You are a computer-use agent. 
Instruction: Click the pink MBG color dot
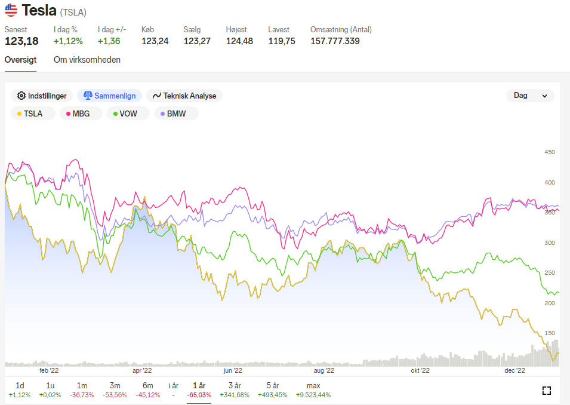point(68,114)
